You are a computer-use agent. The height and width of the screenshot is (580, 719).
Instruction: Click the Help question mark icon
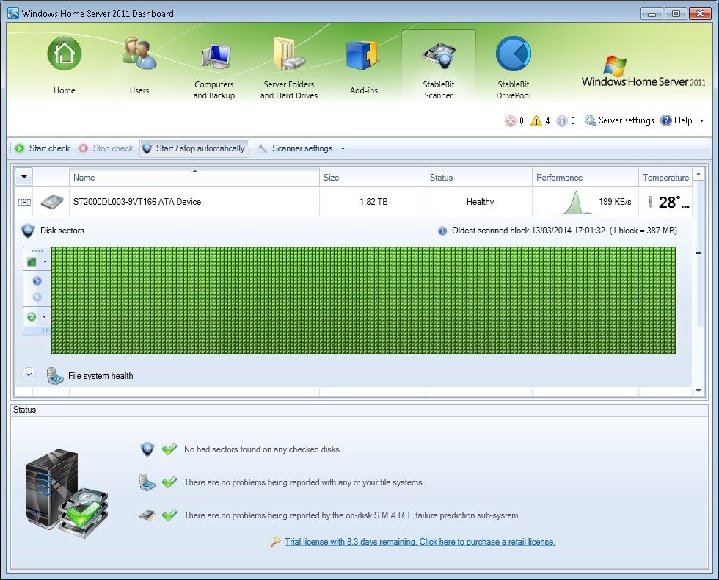[x=666, y=120]
